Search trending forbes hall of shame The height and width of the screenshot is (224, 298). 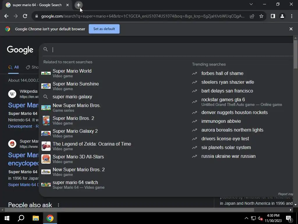pos(222,73)
